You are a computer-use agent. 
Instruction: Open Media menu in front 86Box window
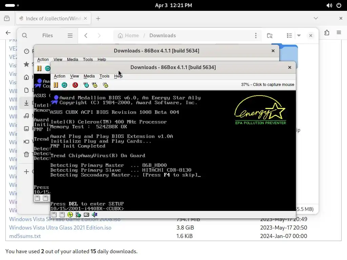click(89, 76)
